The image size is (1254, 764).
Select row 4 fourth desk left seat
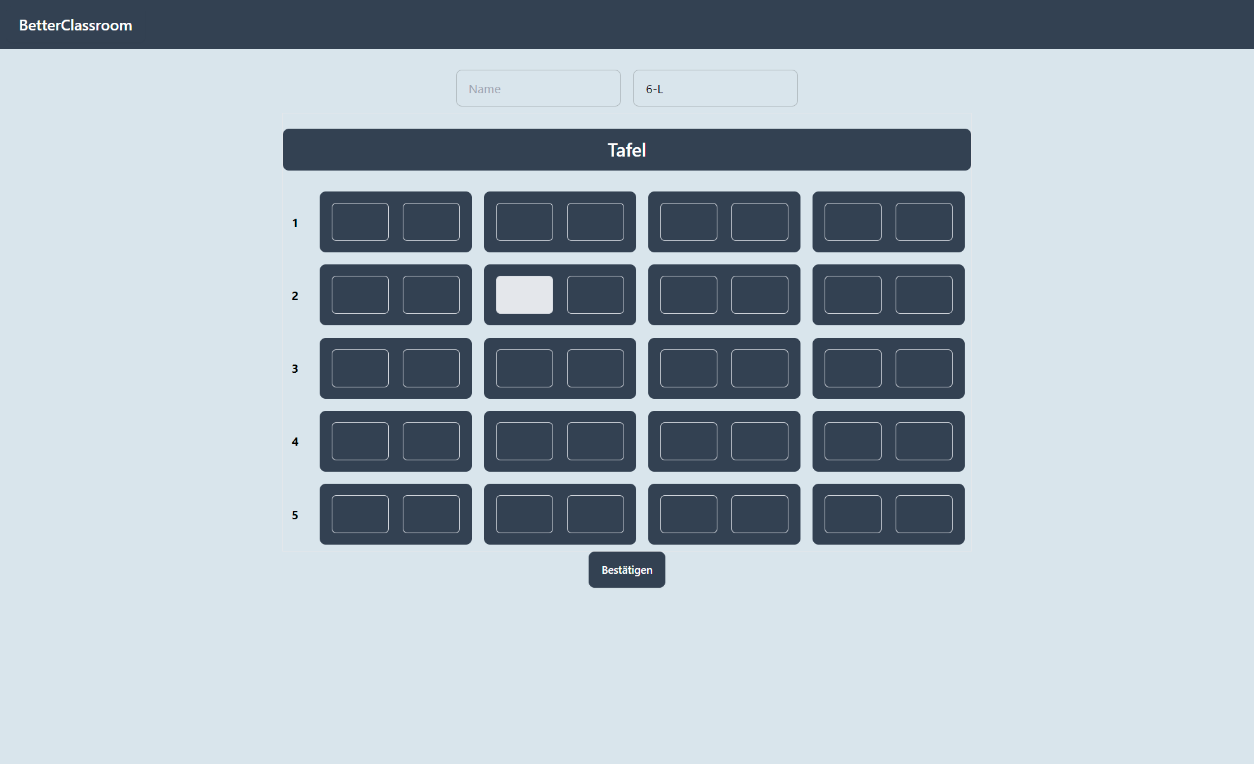pos(852,441)
